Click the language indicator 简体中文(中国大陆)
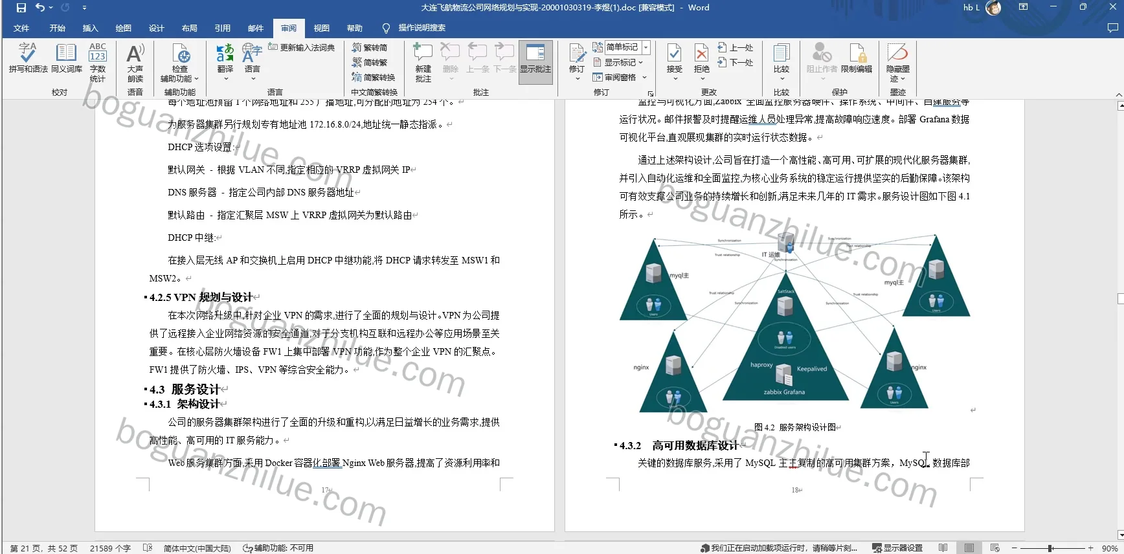1124x554 pixels. tap(197, 548)
